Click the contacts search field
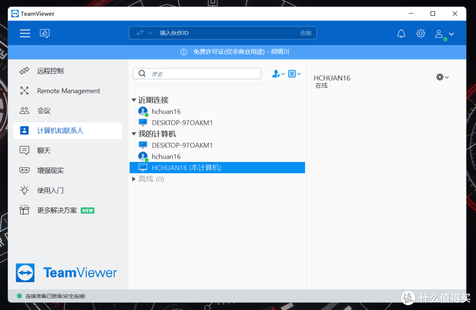This screenshot has width=476, height=310. (197, 74)
